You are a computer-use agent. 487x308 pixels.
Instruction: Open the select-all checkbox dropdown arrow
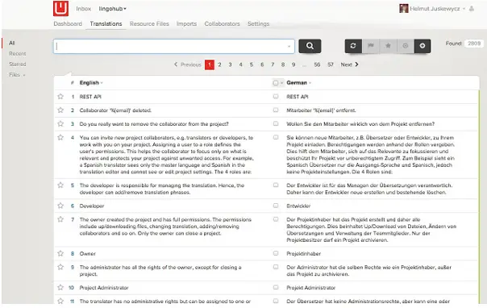point(281,83)
